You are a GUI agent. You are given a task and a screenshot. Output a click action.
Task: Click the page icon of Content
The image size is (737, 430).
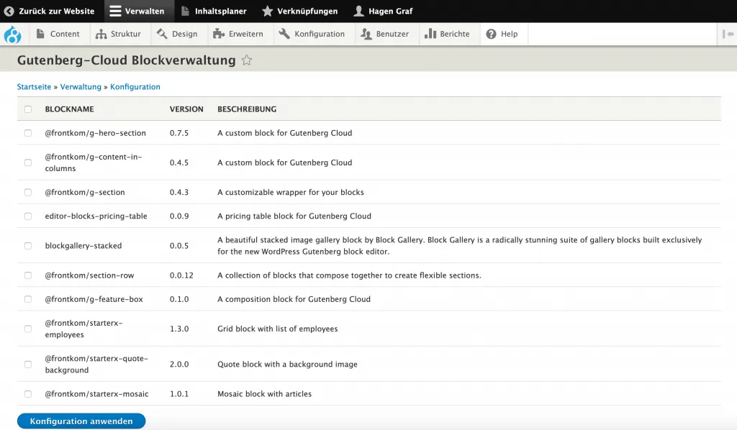click(x=40, y=34)
